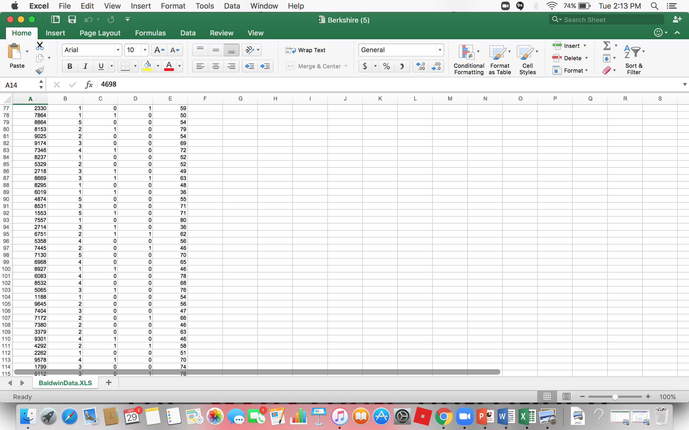Screen dimensions: 689x430
Task: Switch to the Formulas ribbon tab
Action: (150, 33)
